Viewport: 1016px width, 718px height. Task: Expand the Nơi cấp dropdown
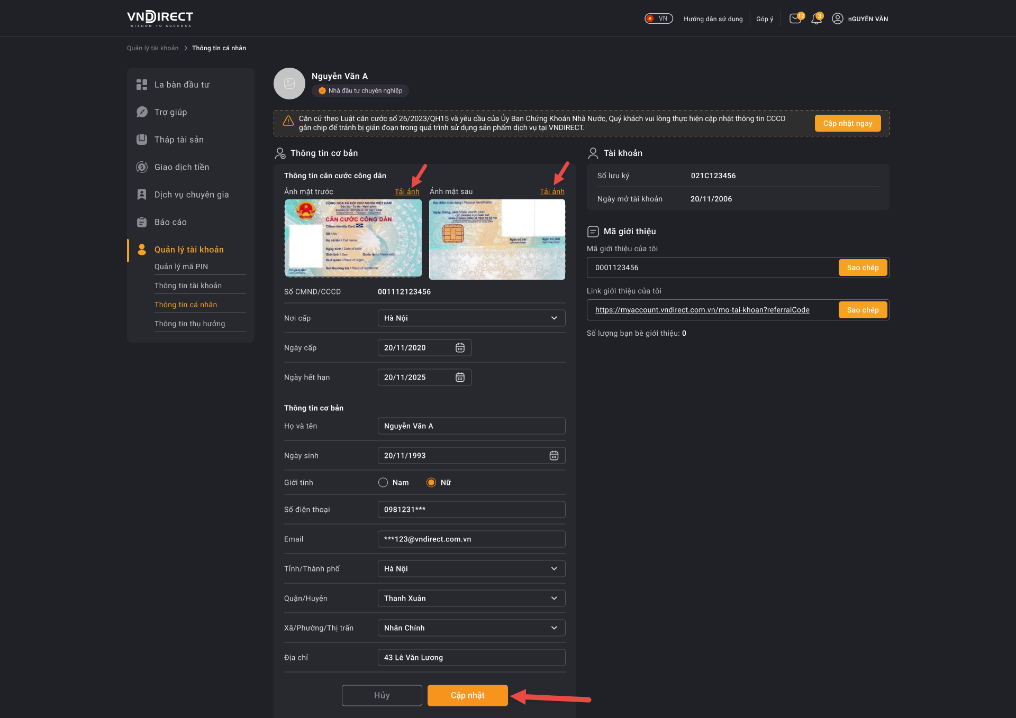click(x=471, y=318)
